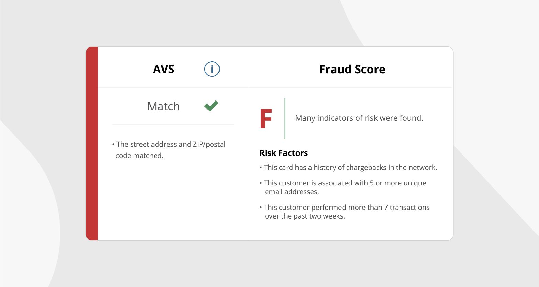Click "Many indicators of risk were found" text
The image size is (539, 287).
point(359,118)
